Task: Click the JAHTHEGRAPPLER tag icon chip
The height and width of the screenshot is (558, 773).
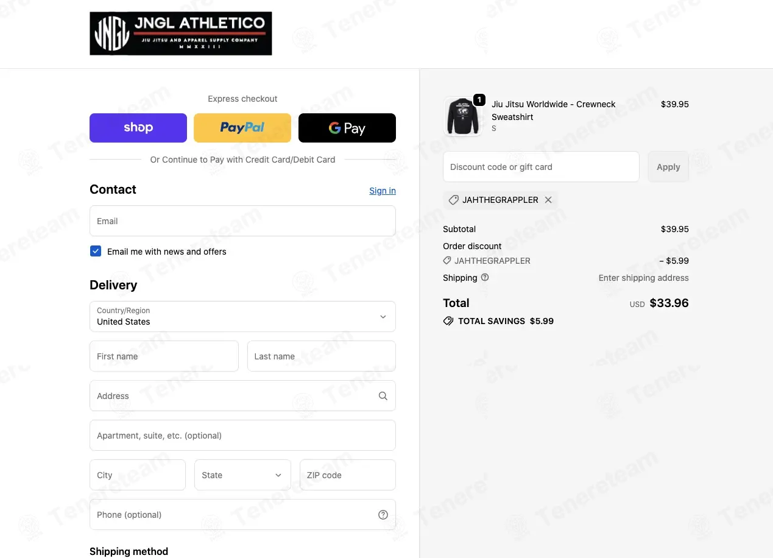Action: pos(454,200)
